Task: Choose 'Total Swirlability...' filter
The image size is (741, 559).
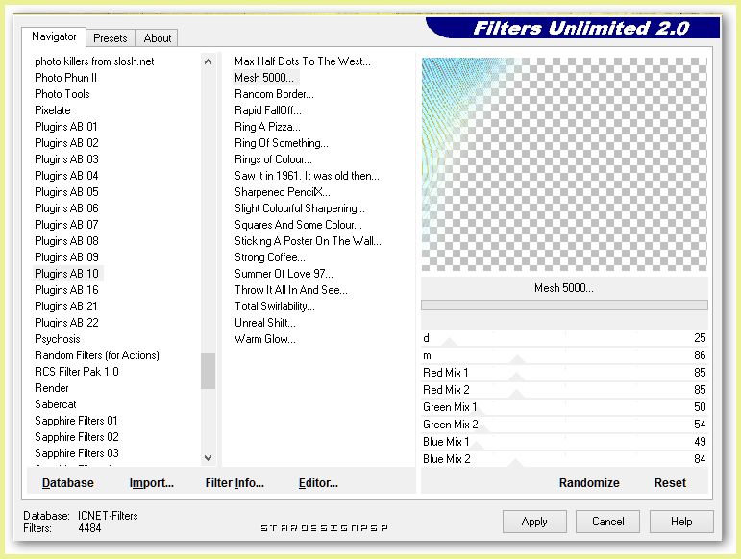Action: pyautogui.click(x=275, y=306)
